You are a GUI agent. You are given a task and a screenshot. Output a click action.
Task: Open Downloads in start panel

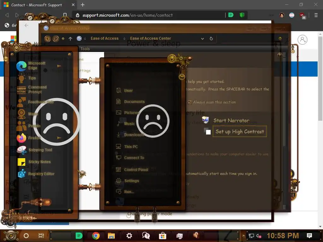tap(130, 135)
